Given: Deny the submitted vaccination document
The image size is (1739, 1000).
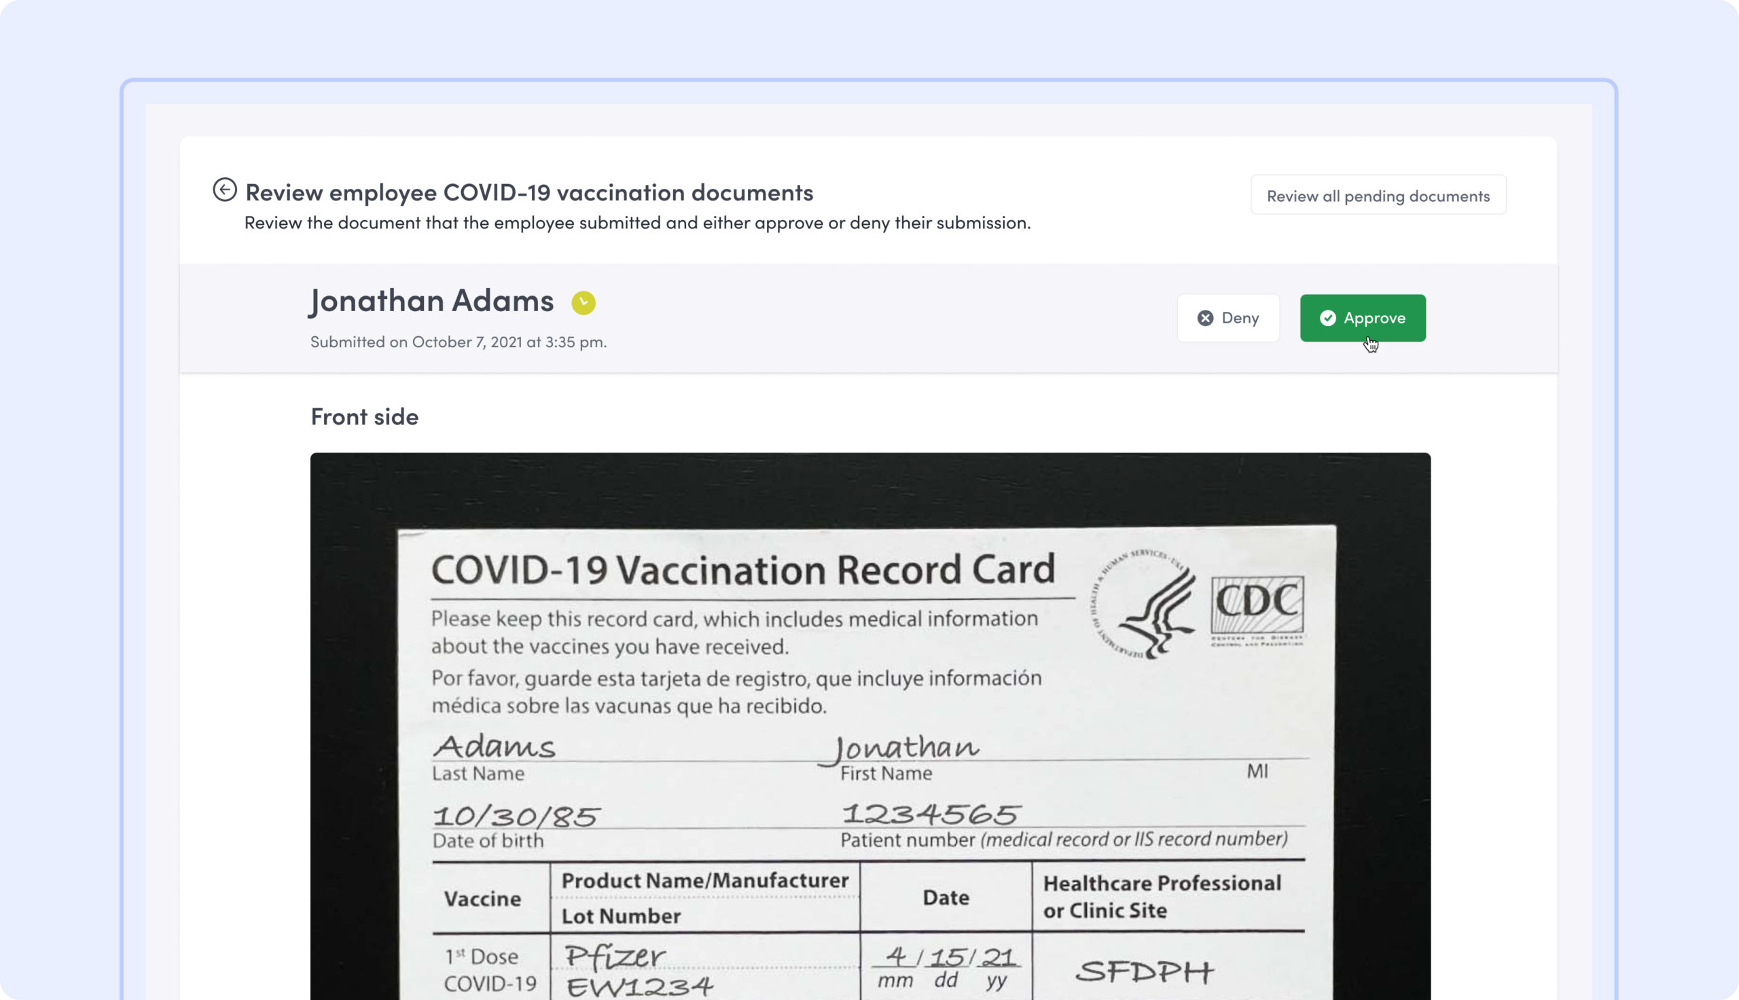Looking at the screenshot, I should (x=1227, y=318).
